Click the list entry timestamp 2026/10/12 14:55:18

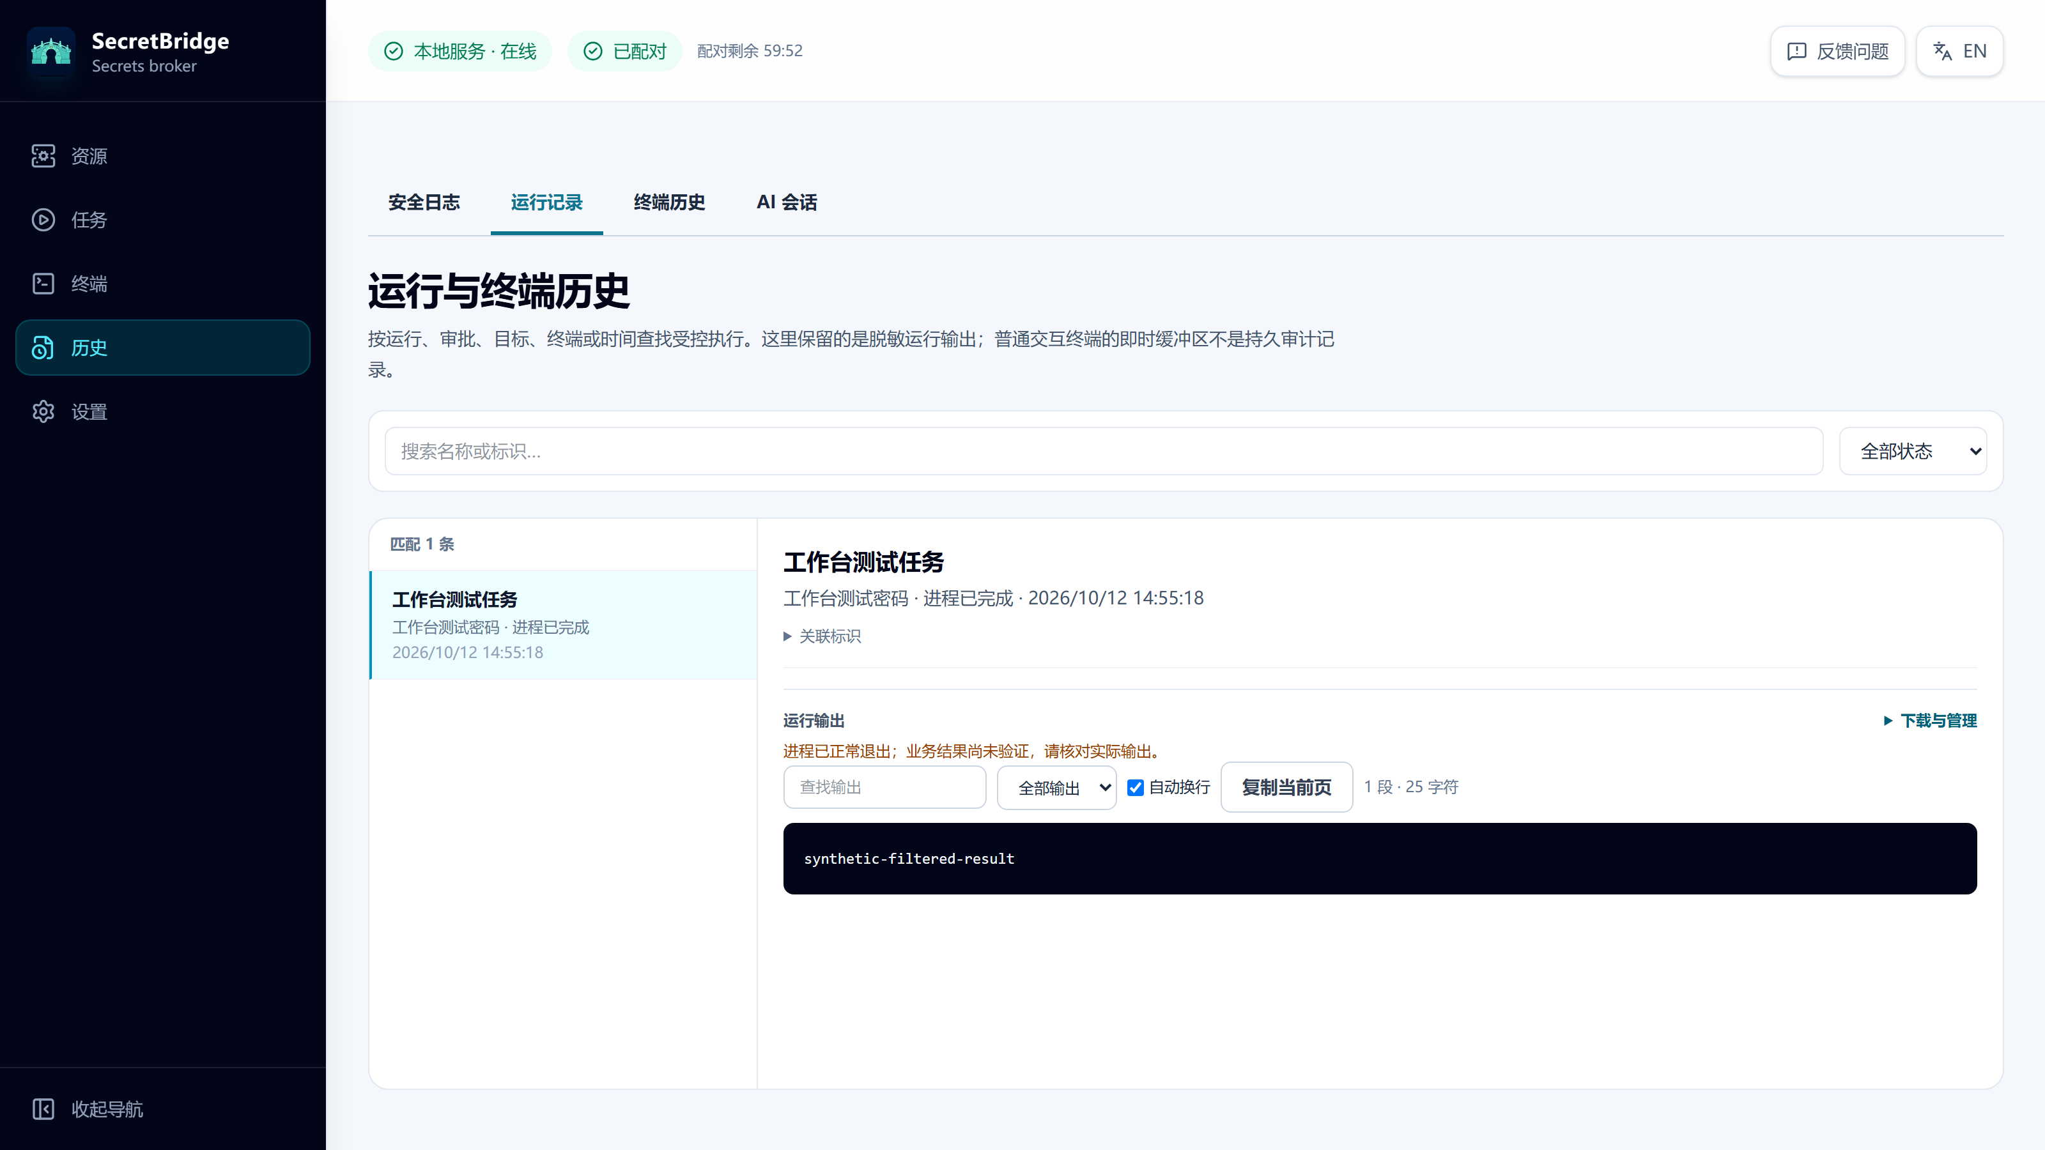(468, 652)
